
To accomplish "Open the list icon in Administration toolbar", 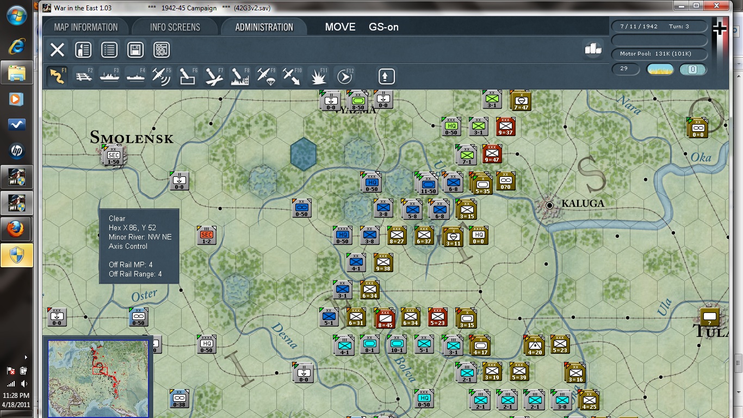I will pos(109,50).
